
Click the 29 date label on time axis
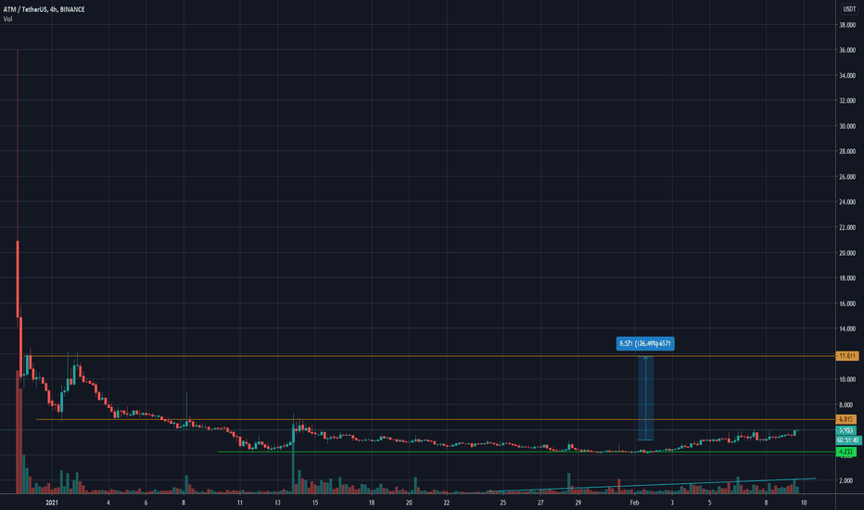(578, 503)
